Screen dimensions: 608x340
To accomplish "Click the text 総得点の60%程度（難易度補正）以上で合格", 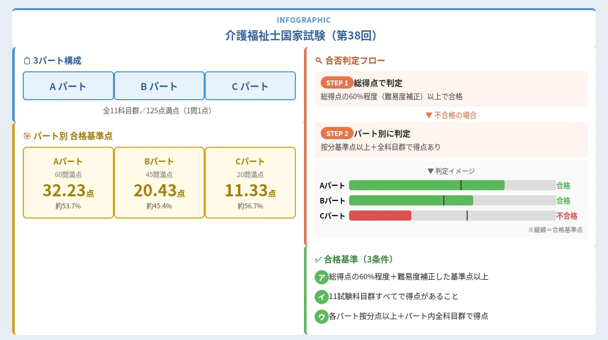I will coord(392,96).
